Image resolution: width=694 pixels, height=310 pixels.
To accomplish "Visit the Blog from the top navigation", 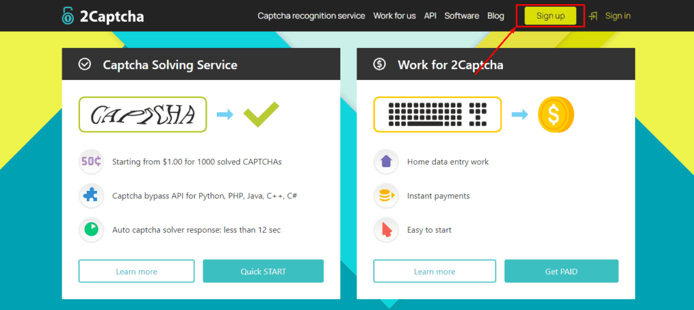I will click(x=495, y=16).
